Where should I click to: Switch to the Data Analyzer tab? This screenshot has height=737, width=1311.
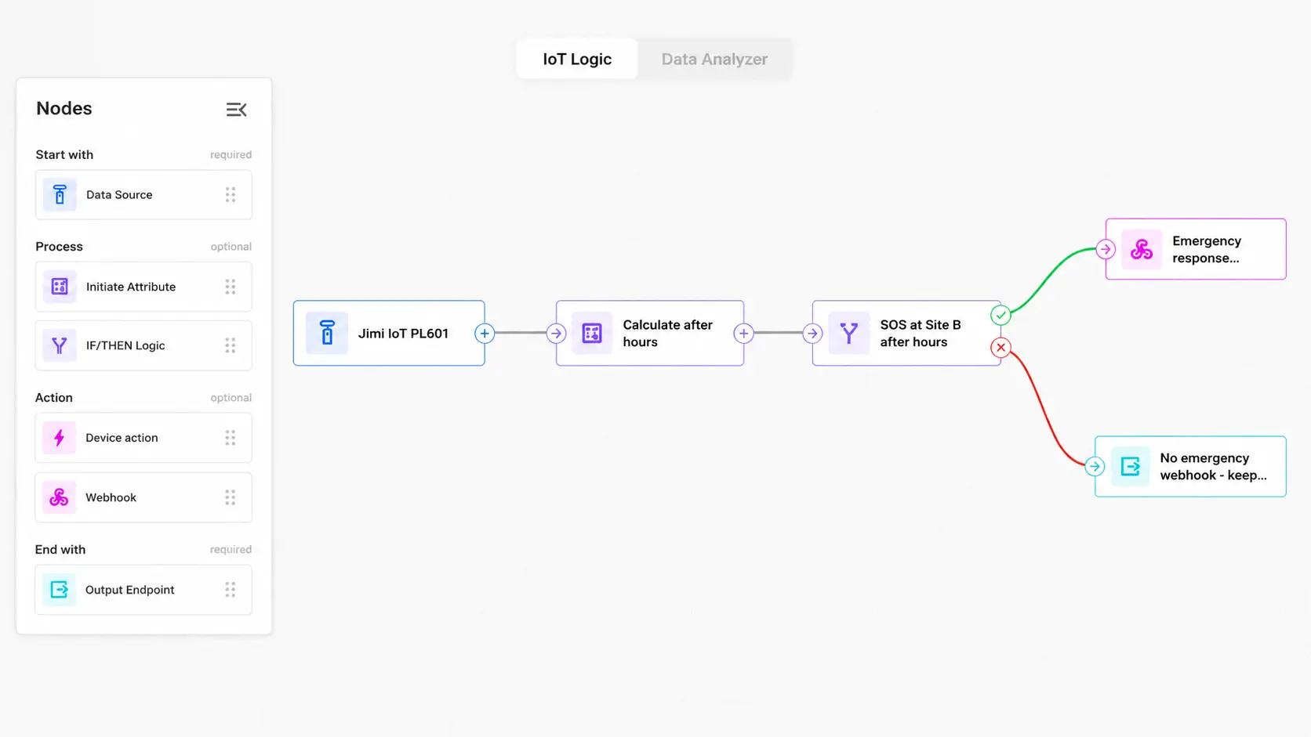pyautogui.click(x=714, y=59)
